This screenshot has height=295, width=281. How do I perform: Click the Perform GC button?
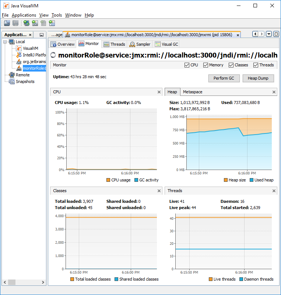tap(224, 78)
